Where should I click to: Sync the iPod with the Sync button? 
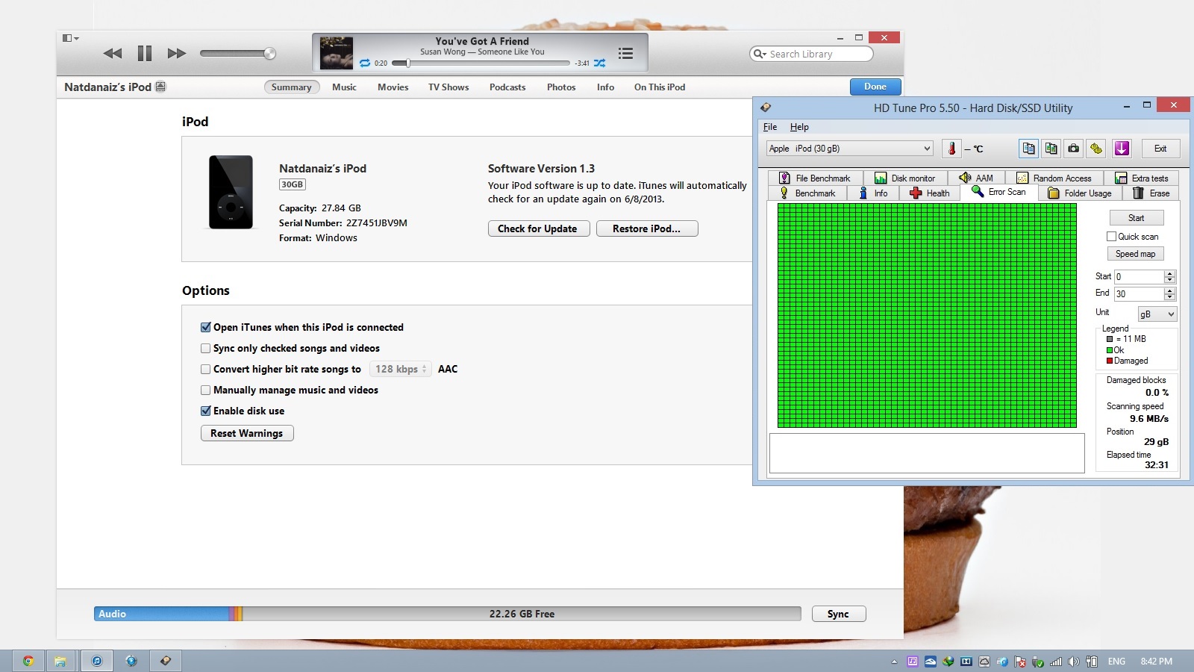click(838, 614)
